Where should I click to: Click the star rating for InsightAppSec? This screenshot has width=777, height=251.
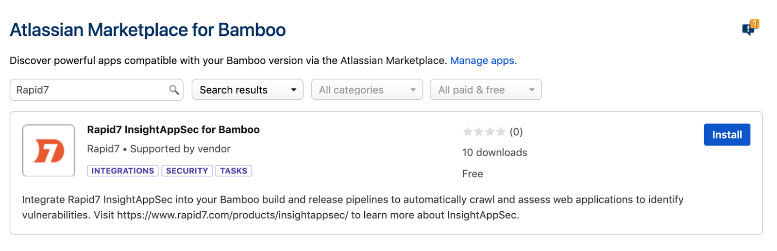pos(484,132)
